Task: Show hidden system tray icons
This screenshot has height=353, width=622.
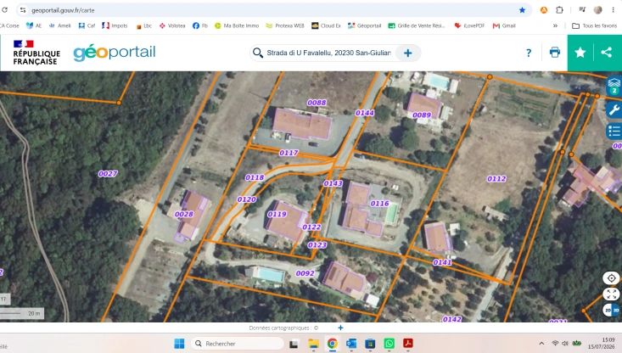Action: click(x=541, y=344)
